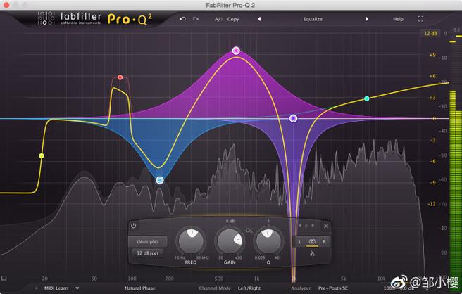Screen dimensions: 462x294
Task: Set the band to Left channel
Action: (x=300, y=242)
